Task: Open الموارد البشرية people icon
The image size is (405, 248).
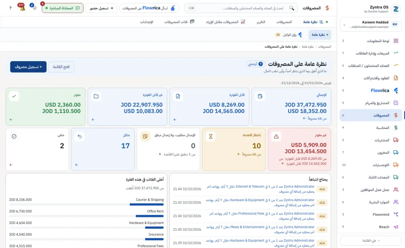Action: tap(396, 202)
